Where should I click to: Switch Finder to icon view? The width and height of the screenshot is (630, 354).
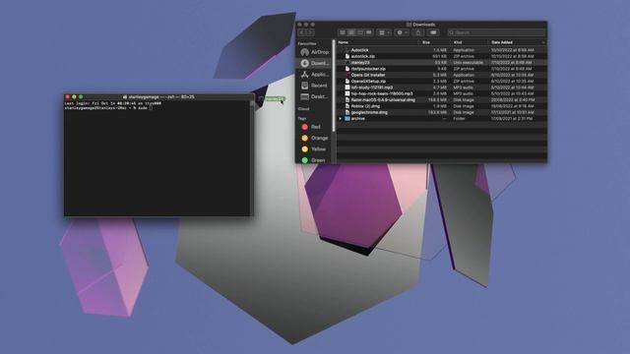pyautogui.click(x=343, y=32)
